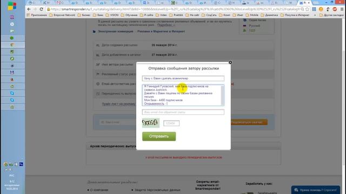Bookmark this page with the star icon

pyautogui.click(x=307, y=9)
